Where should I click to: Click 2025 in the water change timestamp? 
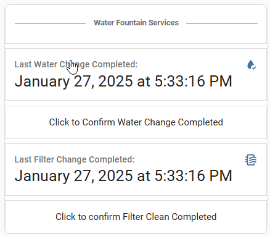click(x=115, y=81)
